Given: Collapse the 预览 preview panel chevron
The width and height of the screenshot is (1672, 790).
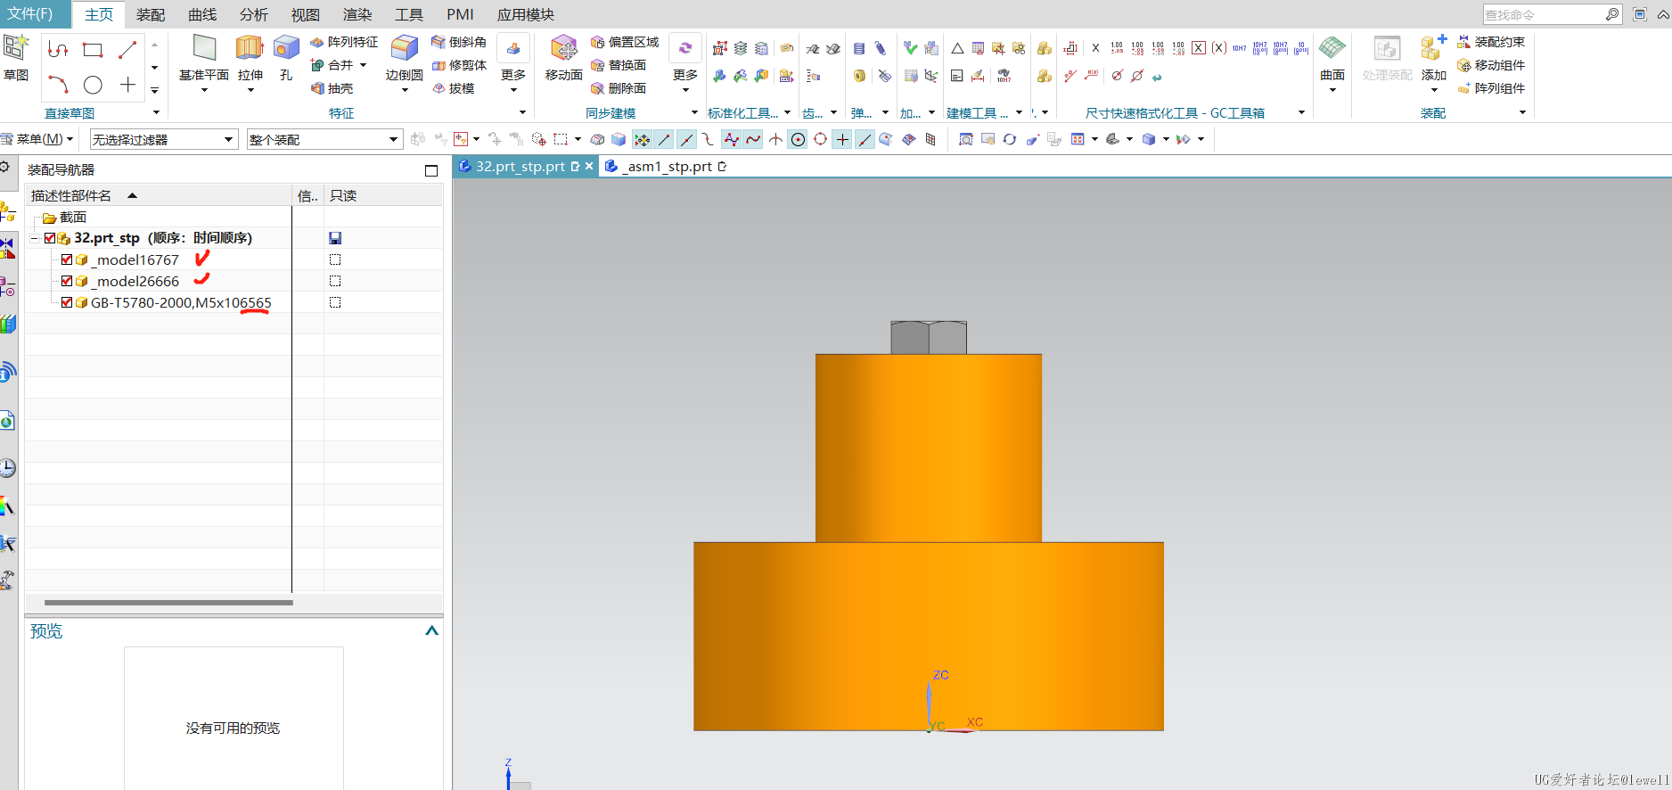Looking at the screenshot, I should (432, 630).
